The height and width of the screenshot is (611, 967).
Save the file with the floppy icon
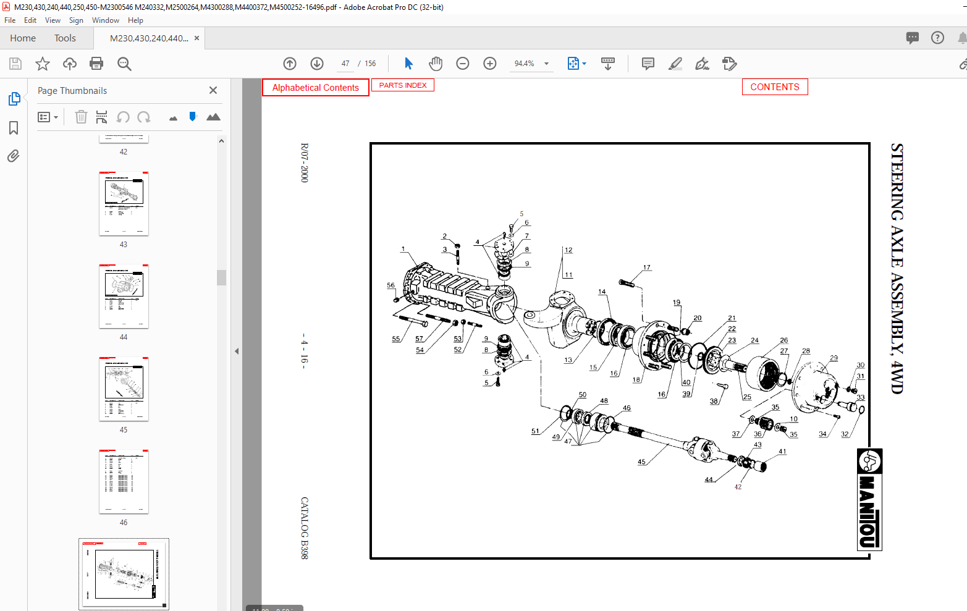point(15,64)
